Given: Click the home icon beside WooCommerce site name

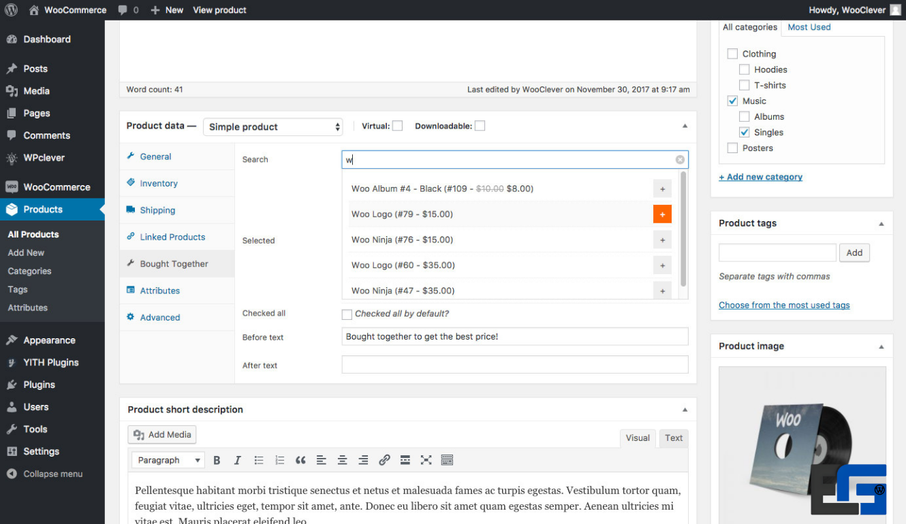Looking at the screenshot, I should (x=34, y=10).
